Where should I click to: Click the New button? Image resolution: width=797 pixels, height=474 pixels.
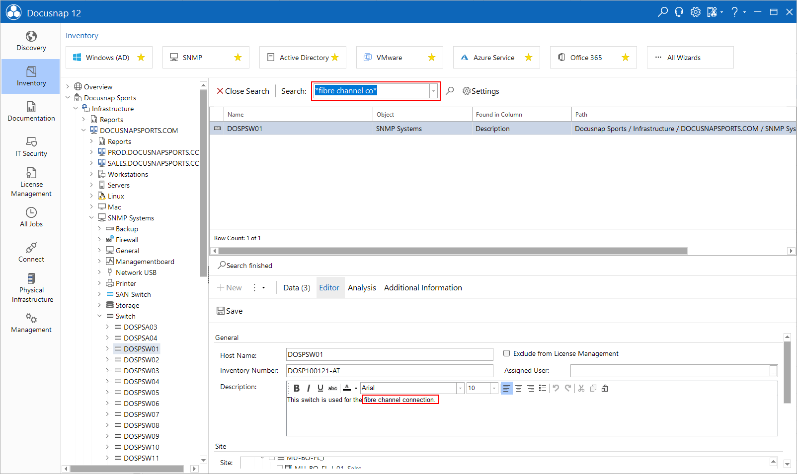click(229, 288)
